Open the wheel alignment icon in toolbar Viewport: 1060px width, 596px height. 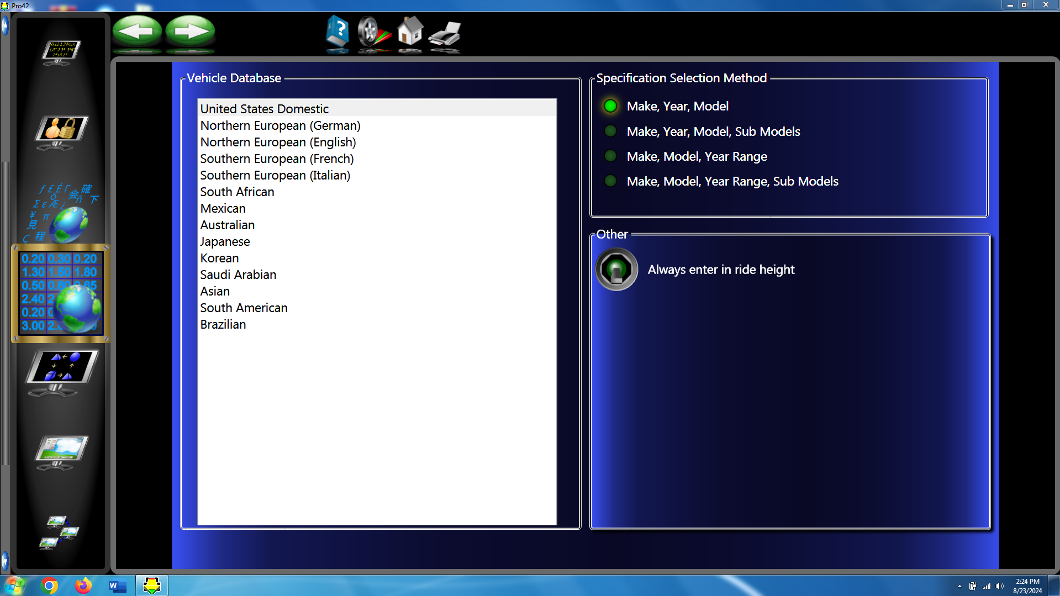pyautogui.click(x=373, y=32)
